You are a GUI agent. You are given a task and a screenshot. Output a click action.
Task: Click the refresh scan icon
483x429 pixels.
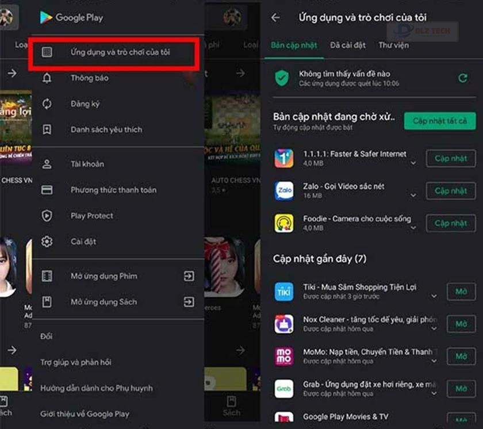pyautogui.click(x=463, y=78)
